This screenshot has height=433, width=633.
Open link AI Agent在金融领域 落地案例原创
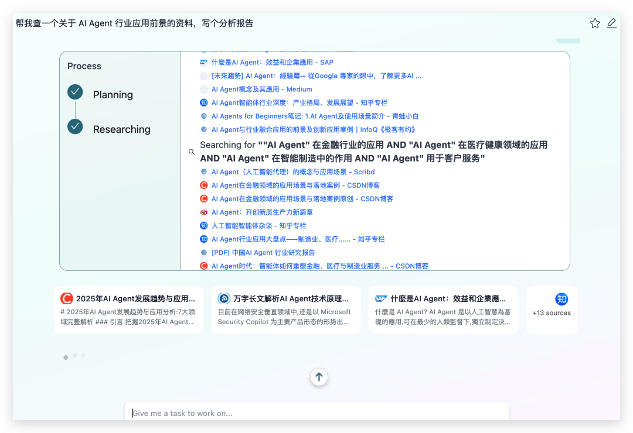302,199
